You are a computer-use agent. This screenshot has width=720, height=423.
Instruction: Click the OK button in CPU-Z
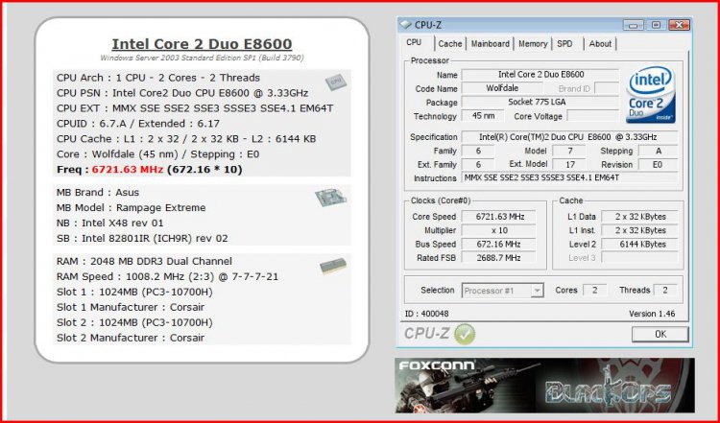pyautogui.click(x=660, y=334)
